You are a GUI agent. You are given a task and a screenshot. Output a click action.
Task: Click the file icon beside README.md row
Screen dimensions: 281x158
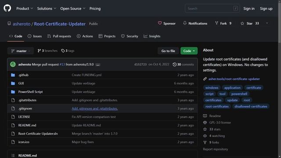pyautogui.click(x=13, y=125)
